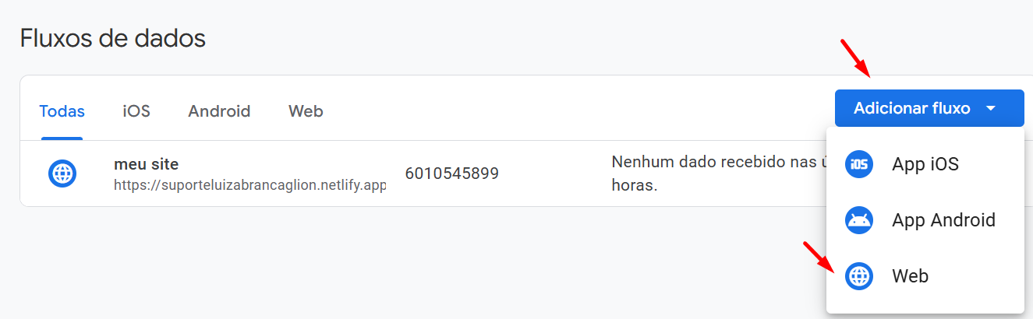The width and height of the screenshot is (1033, 319).
Task: Click the red arrow pointing at Adicionar fluxo
Action: (856, 58)
